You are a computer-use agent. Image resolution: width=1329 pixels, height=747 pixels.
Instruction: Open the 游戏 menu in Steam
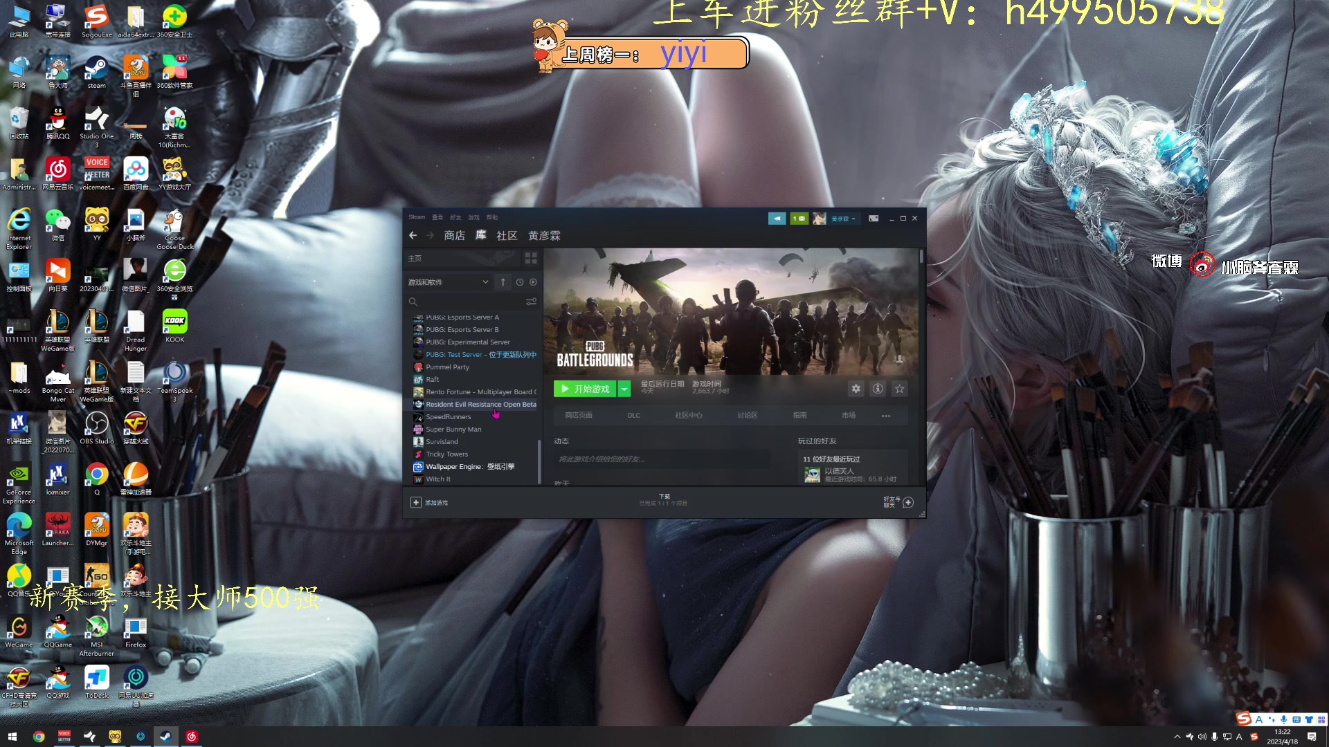click(473, 217)
